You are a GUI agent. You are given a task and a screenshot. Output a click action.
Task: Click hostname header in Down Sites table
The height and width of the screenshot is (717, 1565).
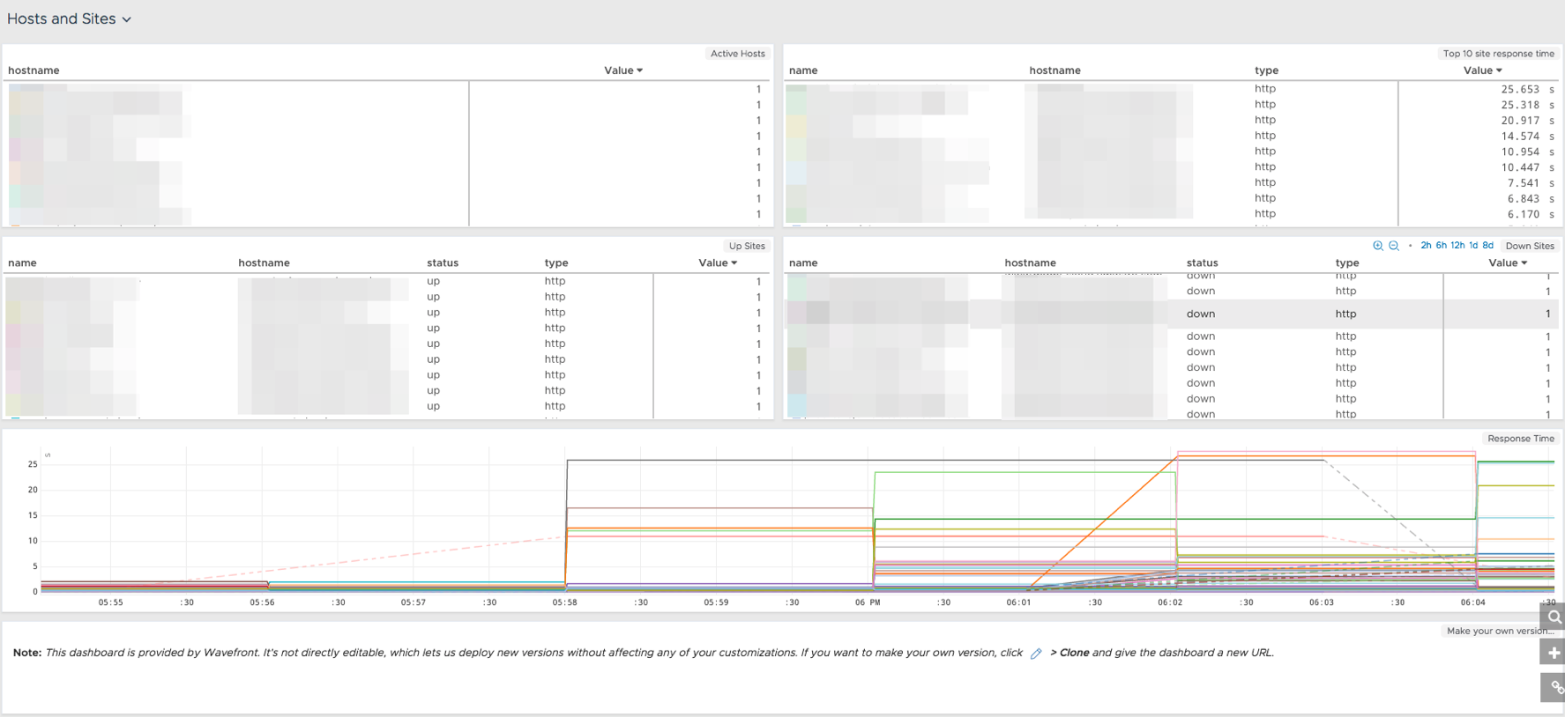(x=1030, y=262)
